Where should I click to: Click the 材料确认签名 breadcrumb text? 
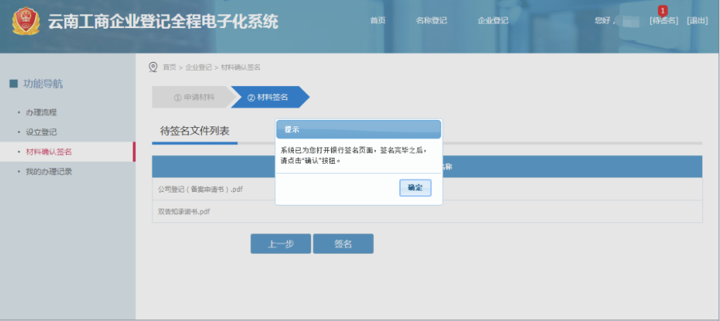(241, 67)
